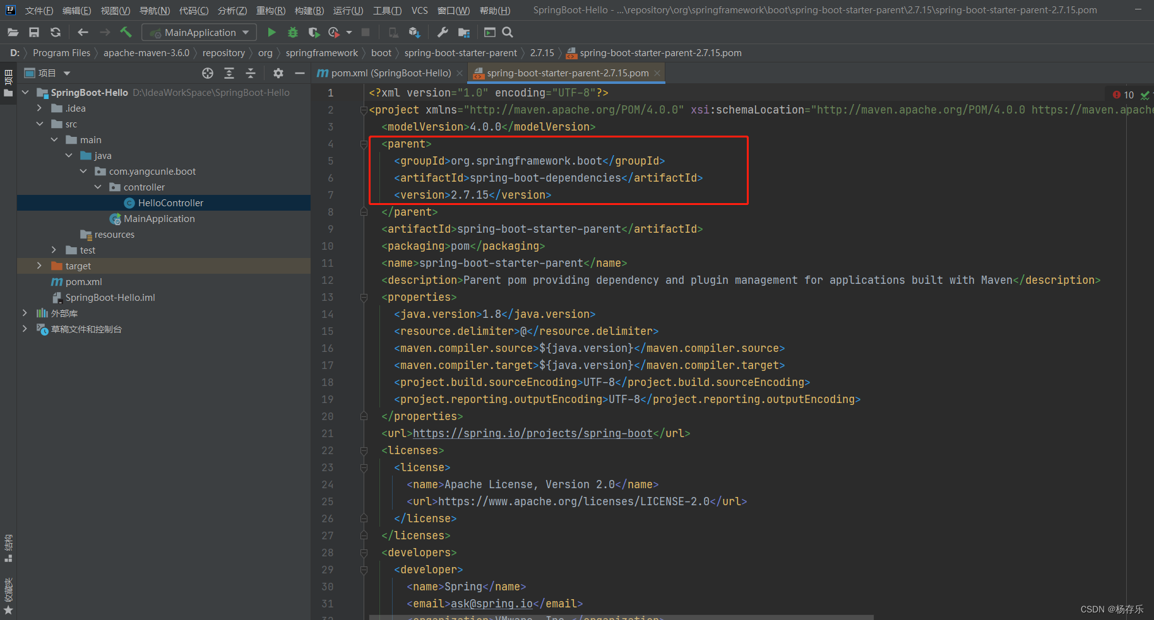Collapse the src folder

tap(40, 124)
